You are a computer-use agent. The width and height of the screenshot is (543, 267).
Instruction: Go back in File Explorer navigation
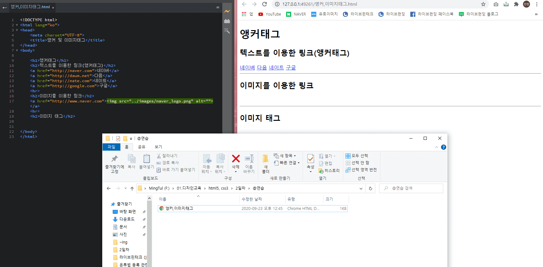(x=109, y=188)
